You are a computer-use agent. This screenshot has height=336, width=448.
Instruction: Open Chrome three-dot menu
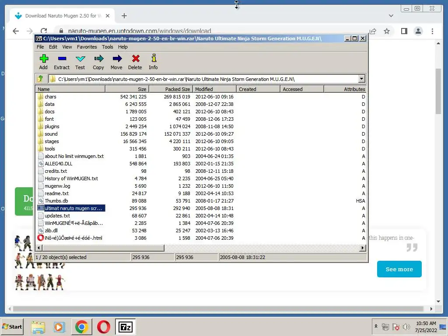[432, 31]
